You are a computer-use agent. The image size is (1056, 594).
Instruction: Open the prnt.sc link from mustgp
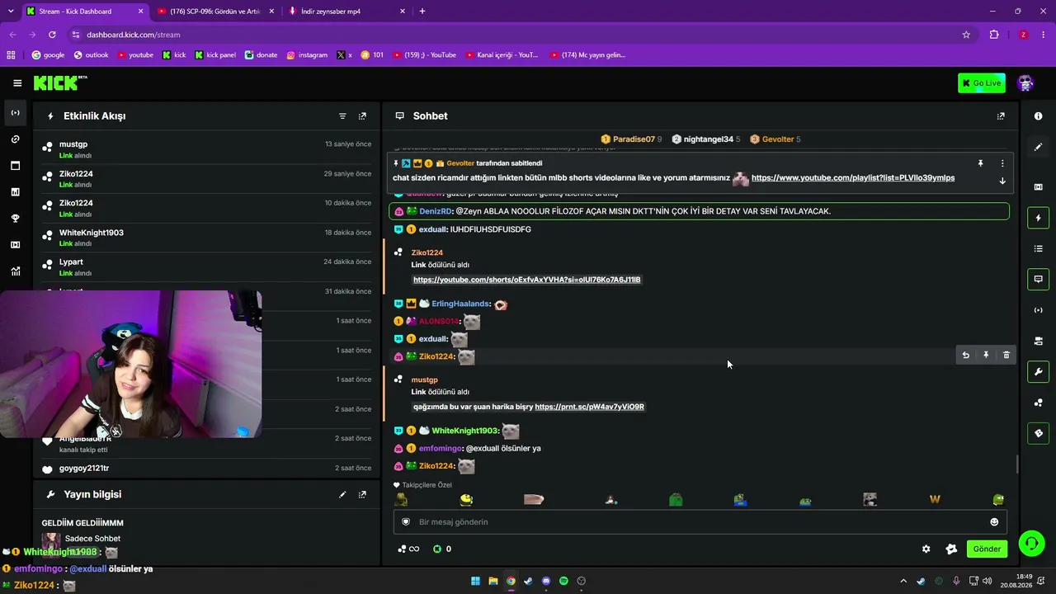tap(589, 407)
